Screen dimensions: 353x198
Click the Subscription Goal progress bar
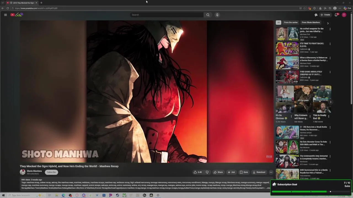point(311,192)
